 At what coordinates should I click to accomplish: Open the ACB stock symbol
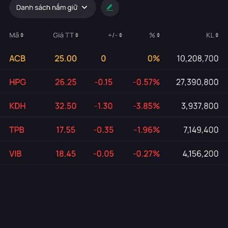click(17, 59)
